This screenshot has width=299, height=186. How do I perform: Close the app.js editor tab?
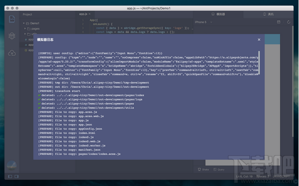coord(89,14)
